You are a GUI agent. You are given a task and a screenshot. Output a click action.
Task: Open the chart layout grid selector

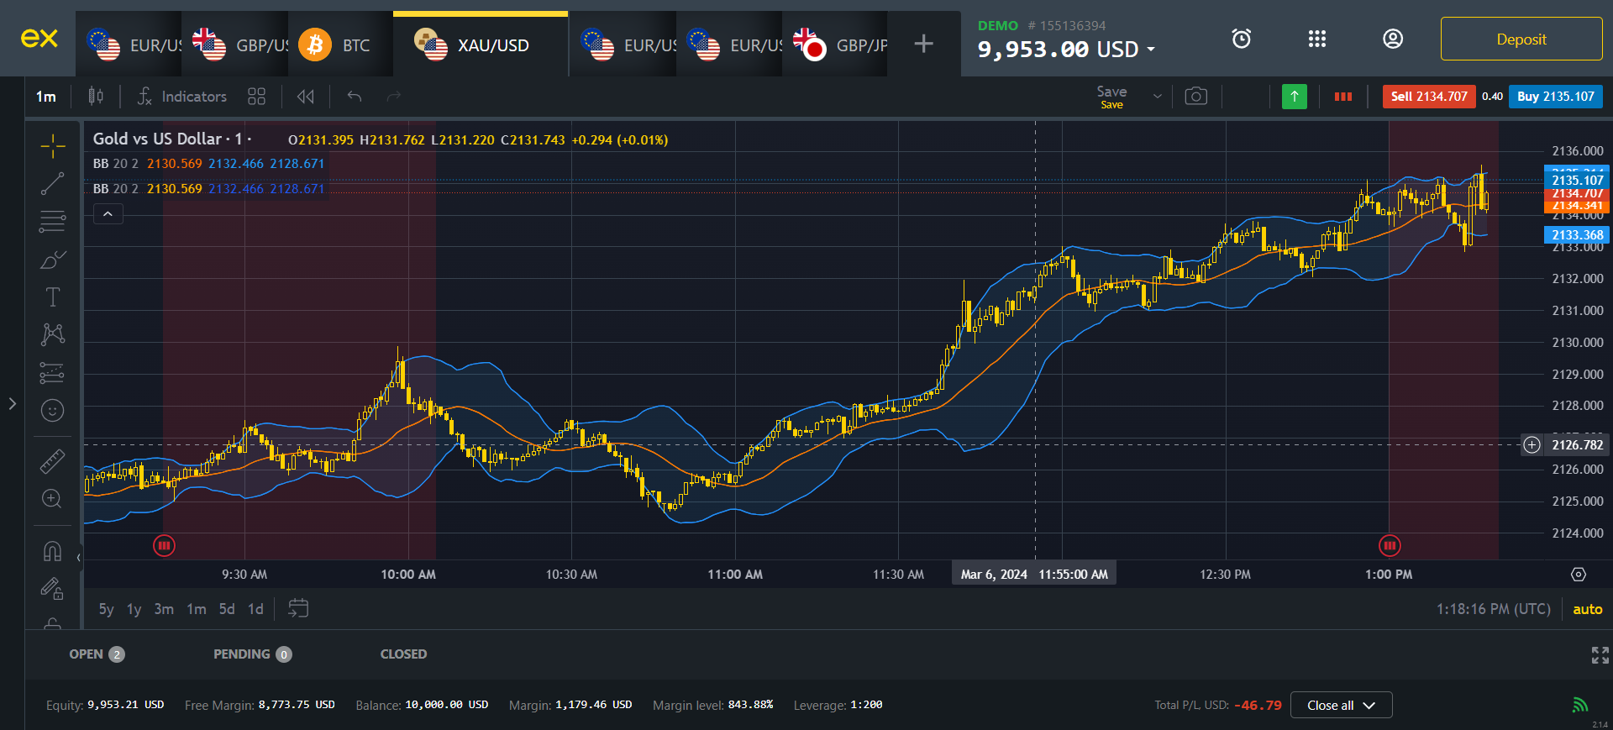(257, 97)
